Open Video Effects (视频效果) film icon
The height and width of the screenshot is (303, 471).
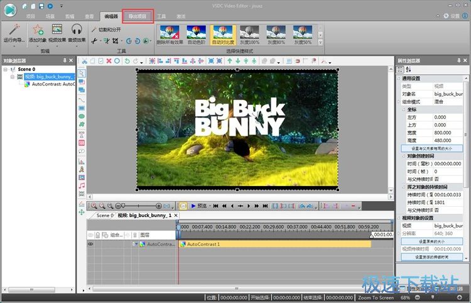[x=57, y=30]
